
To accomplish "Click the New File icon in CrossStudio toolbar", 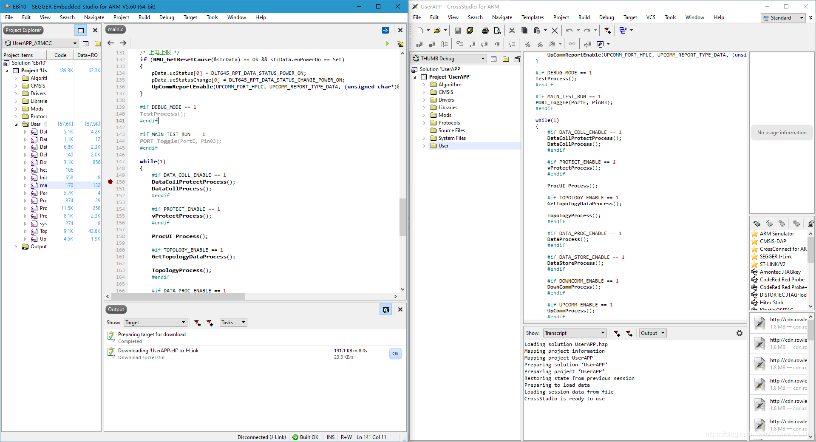I will 420,30.
